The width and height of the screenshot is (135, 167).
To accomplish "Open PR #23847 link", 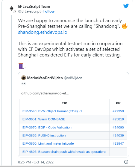I will [x=118, y=143].
